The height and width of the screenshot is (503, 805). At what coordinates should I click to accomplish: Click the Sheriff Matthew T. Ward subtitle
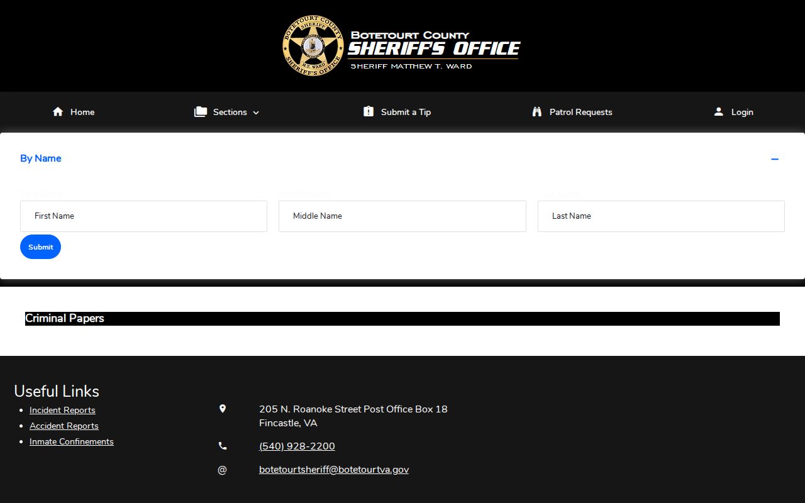point(411,66)
